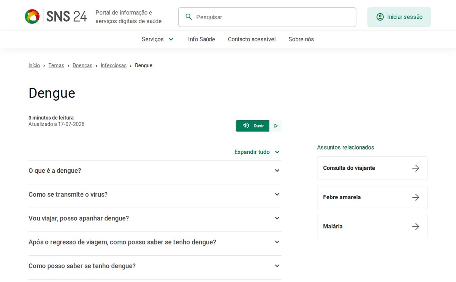Image resolution: width=456 pixels, height=282 pixels.
Task: Open the Febre amarela related card
Action: click(x=372, y=197)
